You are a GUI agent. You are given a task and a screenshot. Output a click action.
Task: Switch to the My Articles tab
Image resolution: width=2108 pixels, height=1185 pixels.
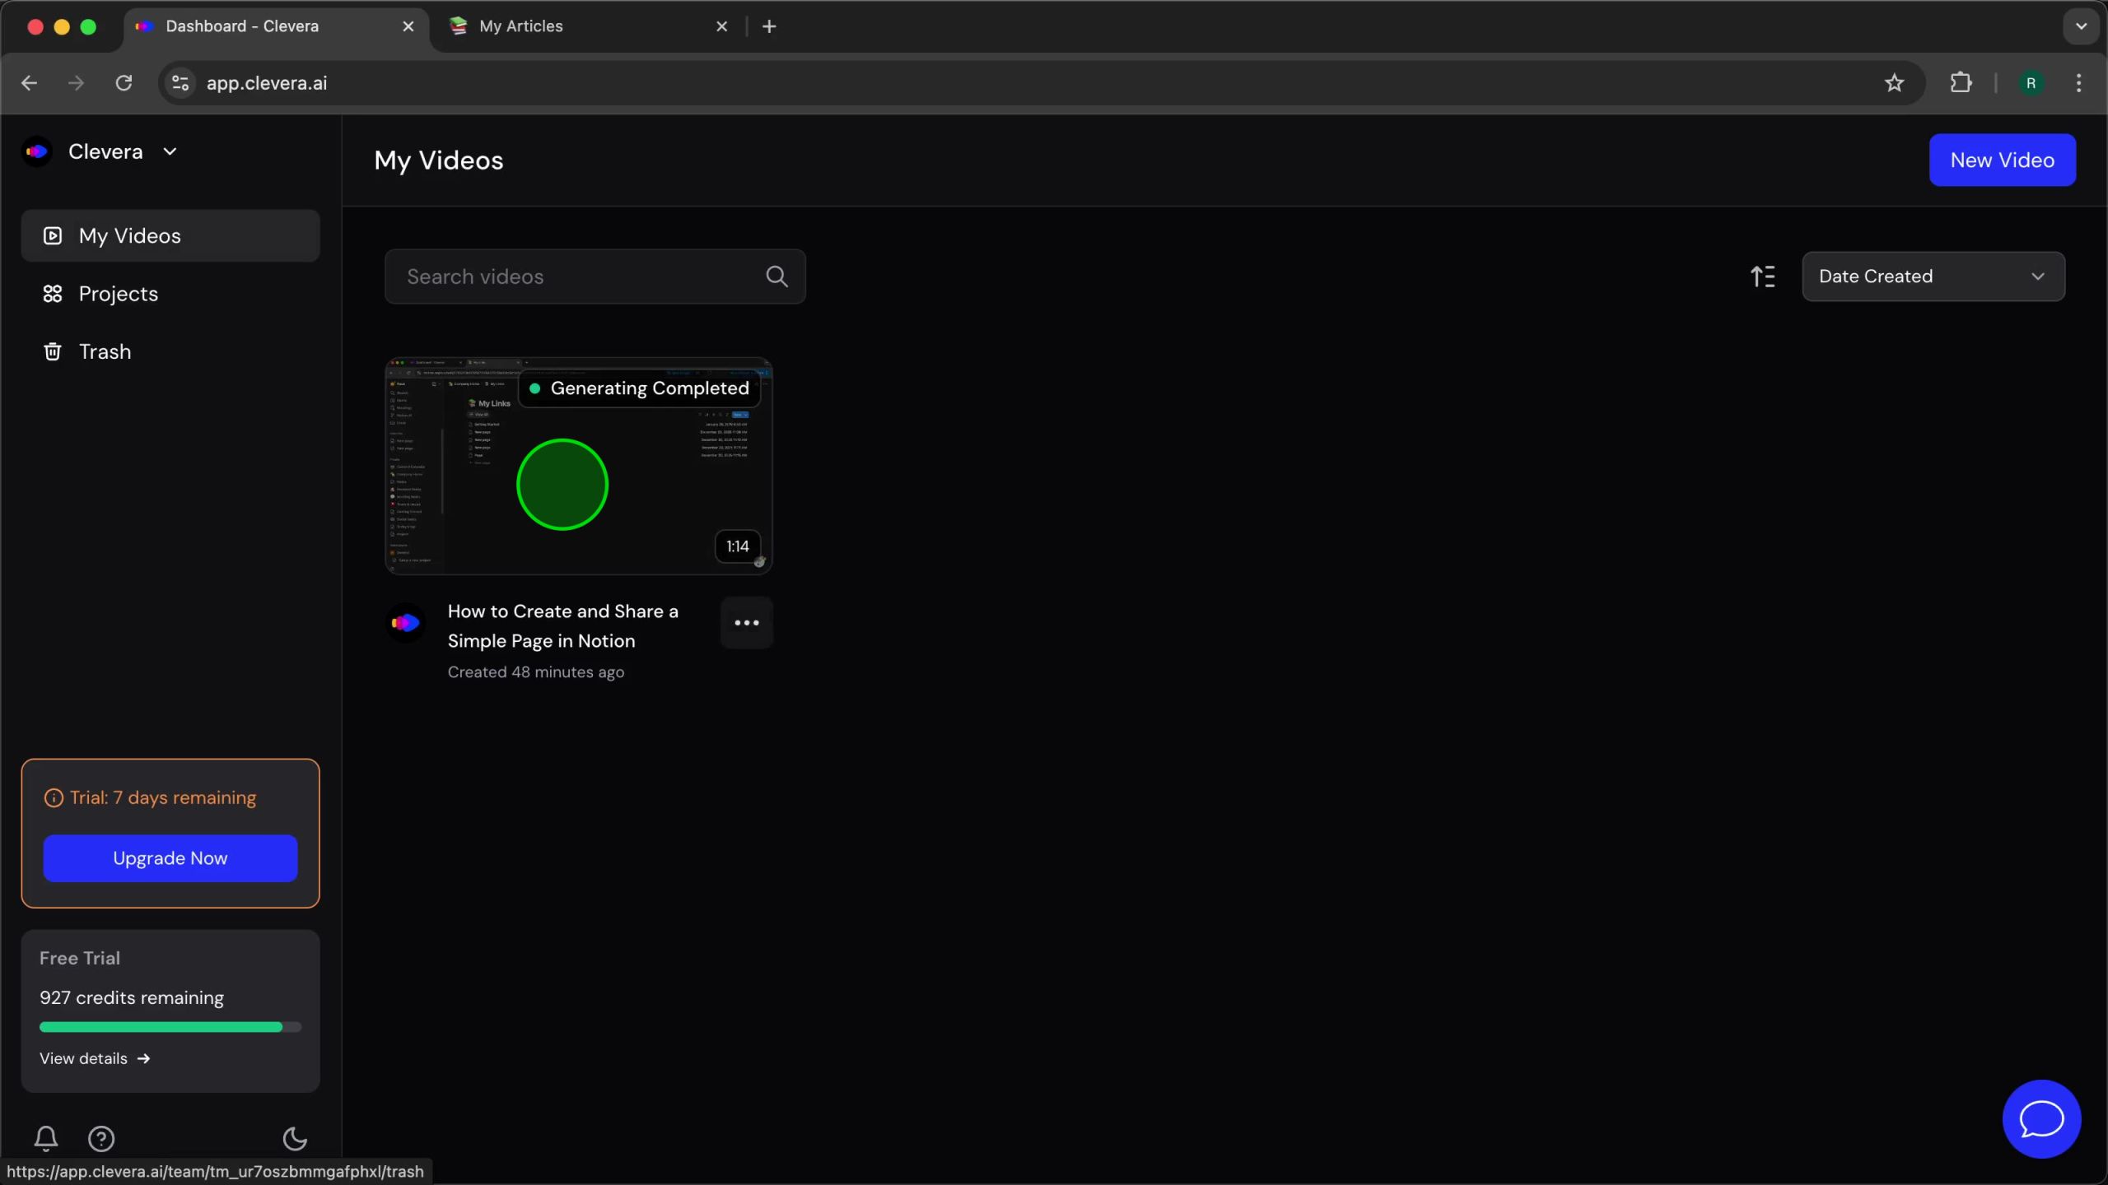coord(520,26)
